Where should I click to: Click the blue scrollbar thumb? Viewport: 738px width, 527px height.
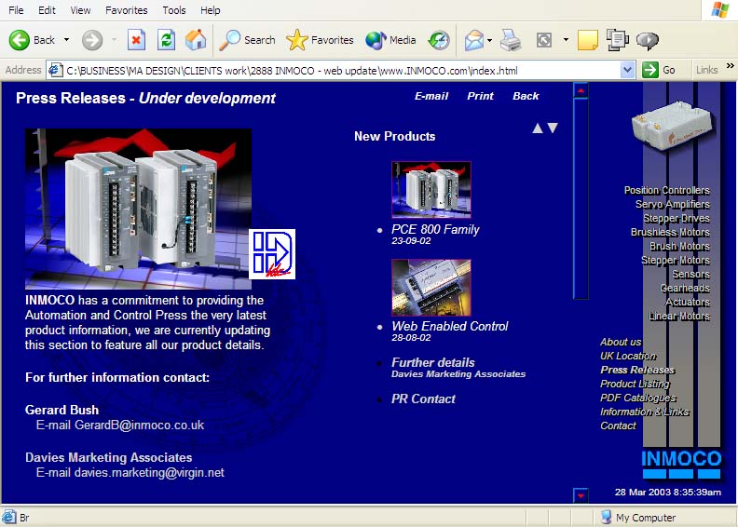[581, 198]
